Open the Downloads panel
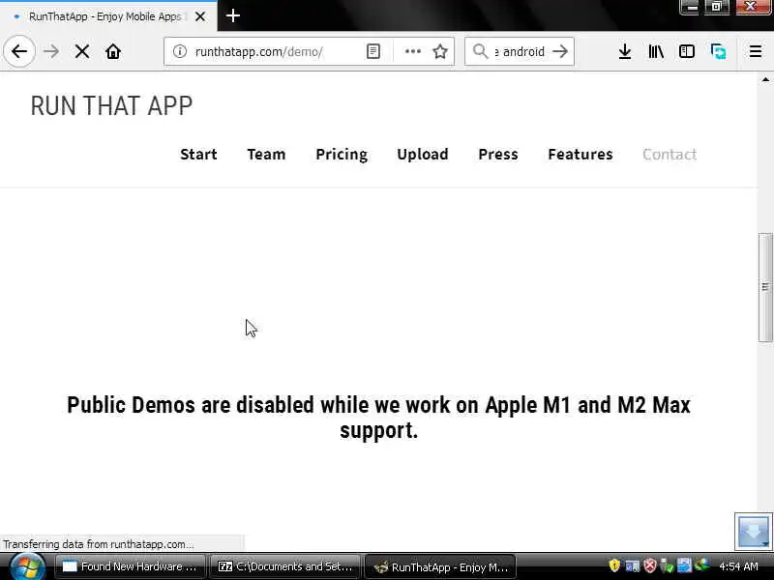Viewport: 774px width, 580px height. click(624, 51)
